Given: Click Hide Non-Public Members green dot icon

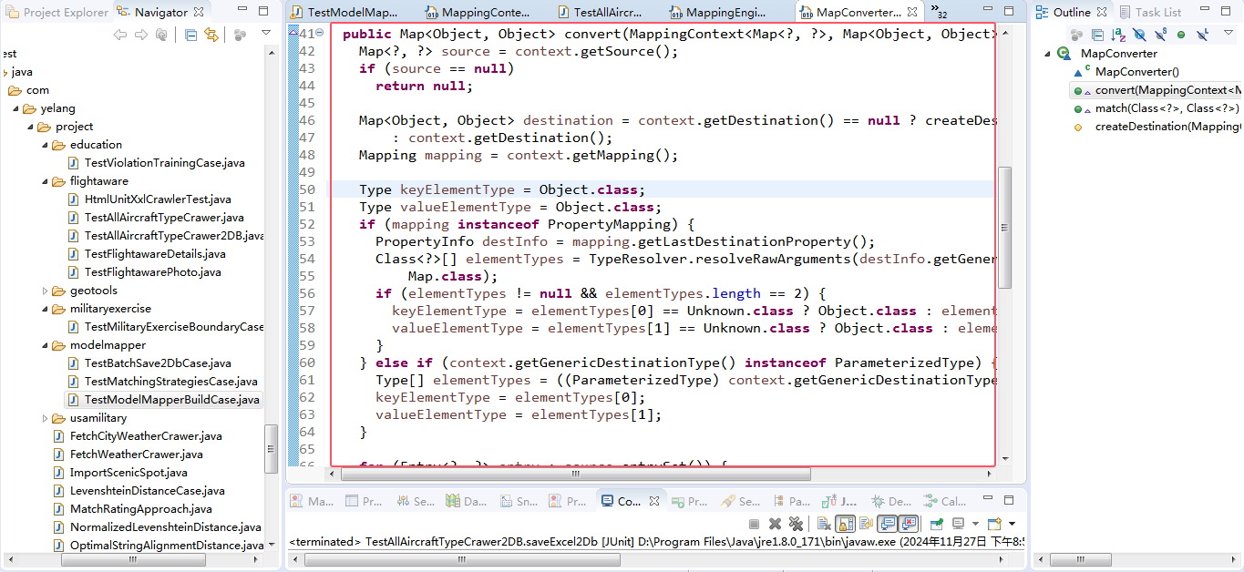Looking at the screenshot, I should coord(1181,35).
